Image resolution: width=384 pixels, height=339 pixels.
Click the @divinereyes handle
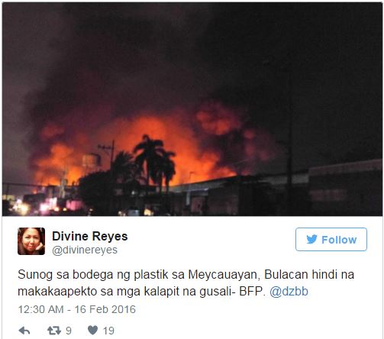click(x=85, y=250)
